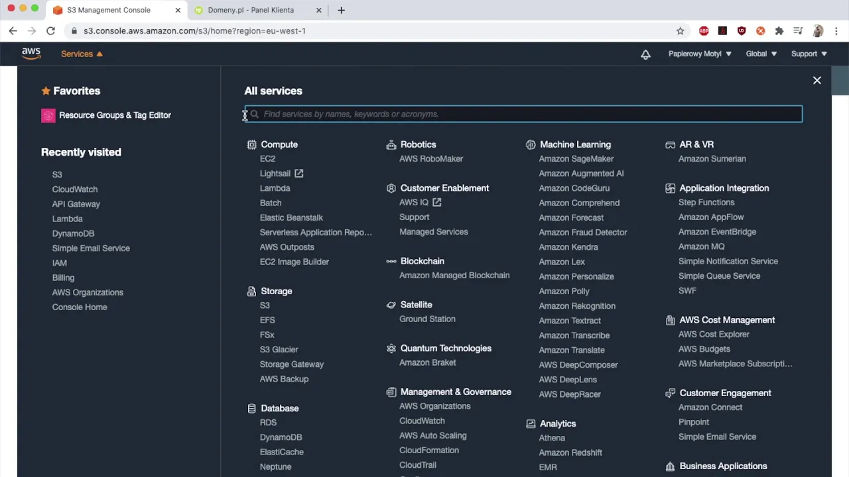
Task: Open AWS Cost Explorer
Action: [714, 335]
